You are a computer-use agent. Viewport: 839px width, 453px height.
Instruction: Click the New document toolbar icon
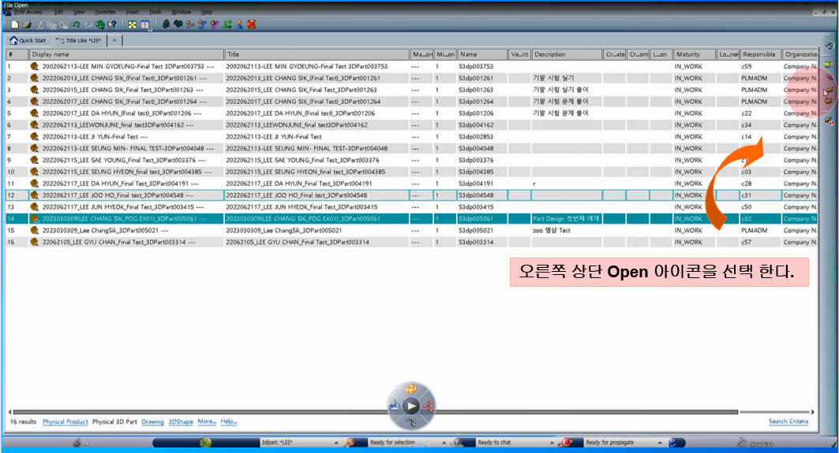click(14, 24)
